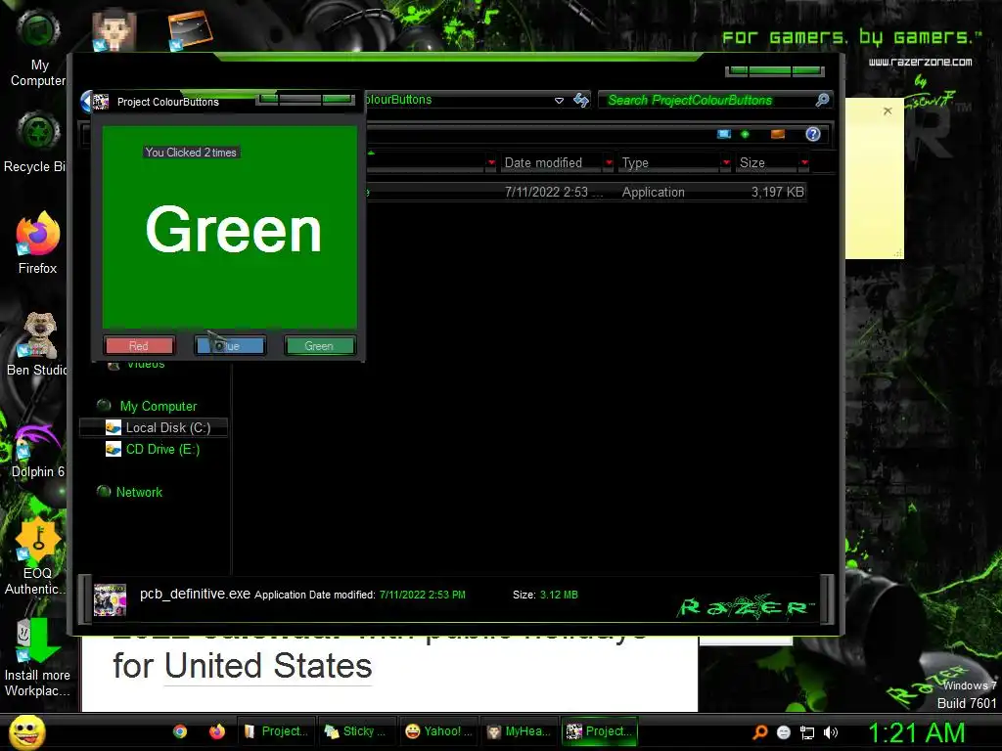Click the orange search tray icon
This screenshot has width=1002, height=751.
point(759,732)
